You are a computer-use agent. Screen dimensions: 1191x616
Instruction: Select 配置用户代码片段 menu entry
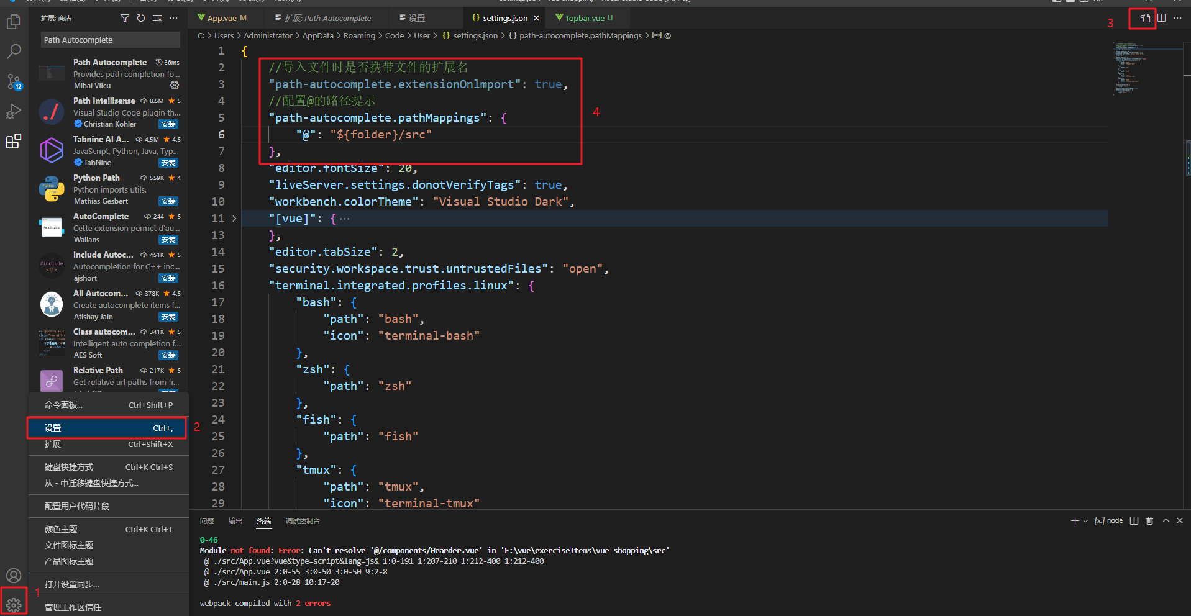[x=108, y=506]
